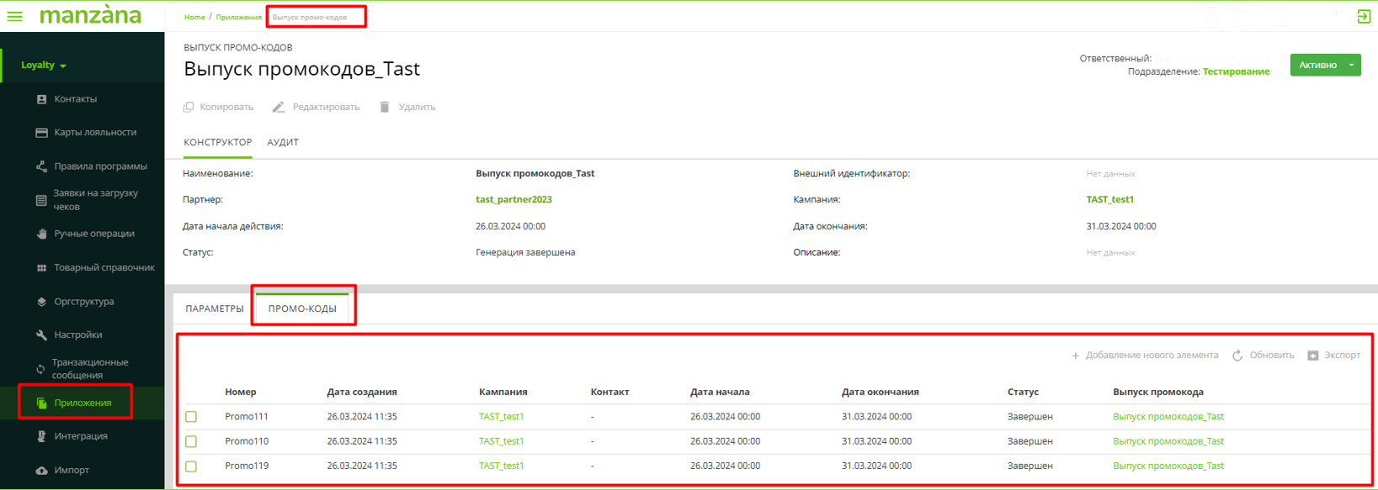The height and width of the screenshot is (490, 1378).
Task: Switch to the Параметры tab
Action: [215, 308]
